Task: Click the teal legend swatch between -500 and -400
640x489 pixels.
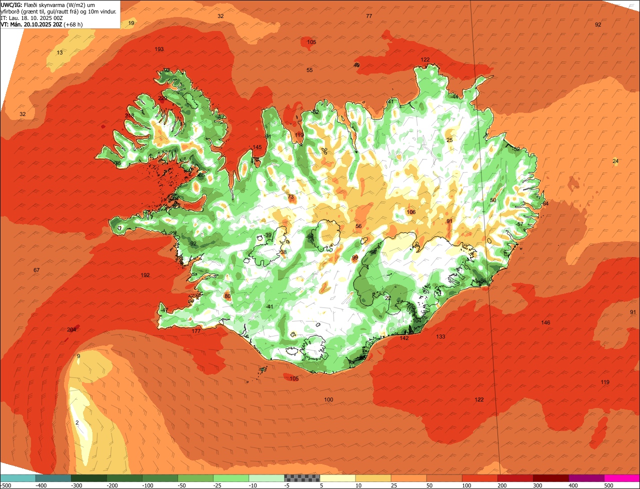Action: [x=17, y=478]
